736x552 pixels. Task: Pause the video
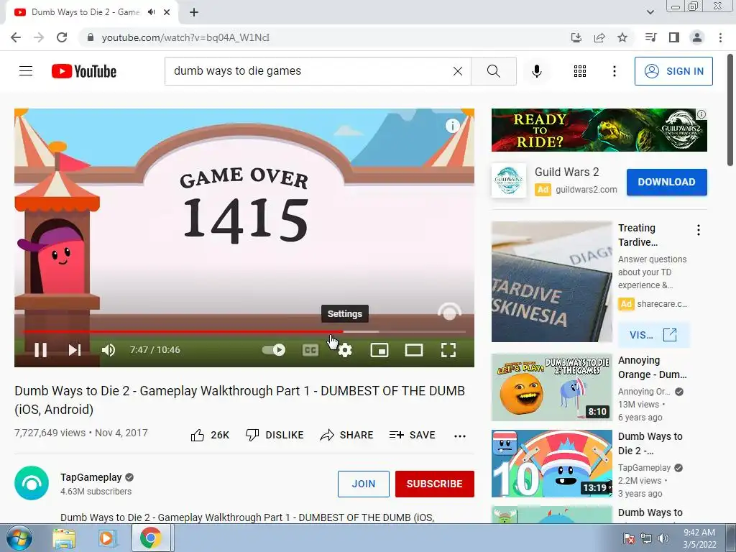tap(41, 350)
